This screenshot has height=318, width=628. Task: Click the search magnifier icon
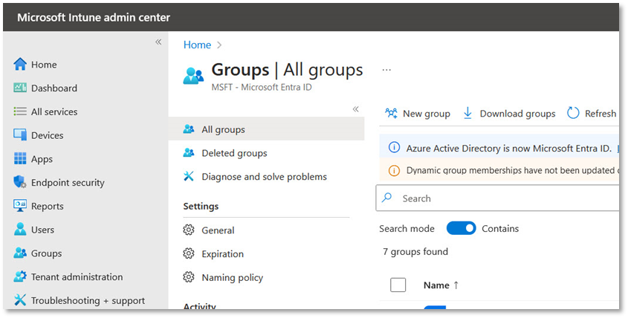[387, 198]
